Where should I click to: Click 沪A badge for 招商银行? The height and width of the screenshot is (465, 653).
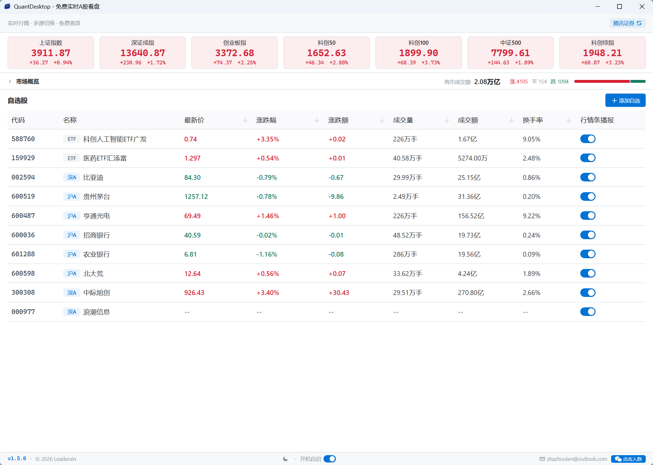[72, 235]
